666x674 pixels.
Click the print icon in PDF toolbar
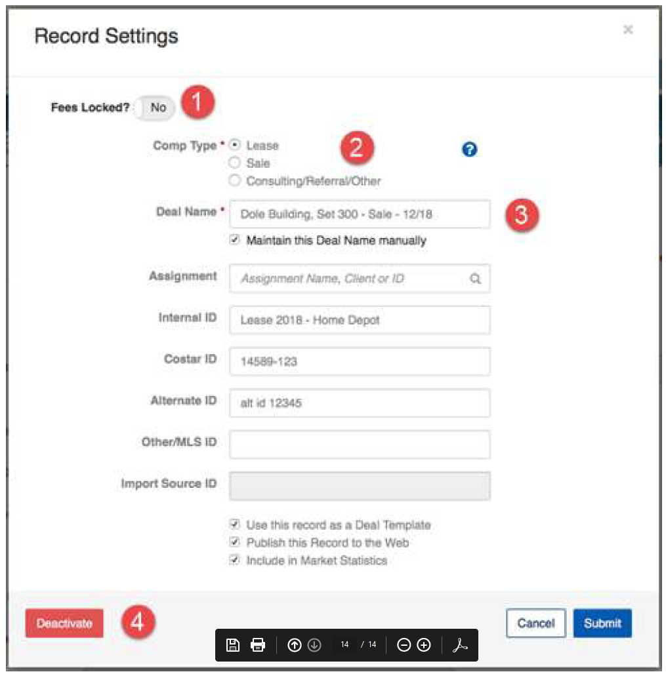(258, 644)
